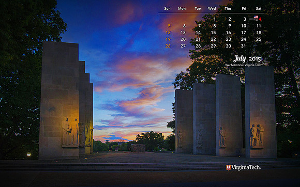Select date 30 in the calendar
The height and width of the screenshot is (187, 300).
[229, 46]
